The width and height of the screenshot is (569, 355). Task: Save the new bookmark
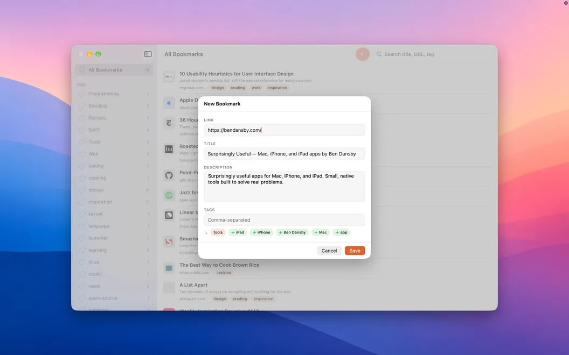click(x=355, y=251)
